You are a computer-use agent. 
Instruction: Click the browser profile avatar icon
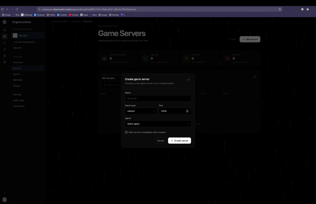tap(307, 9)
